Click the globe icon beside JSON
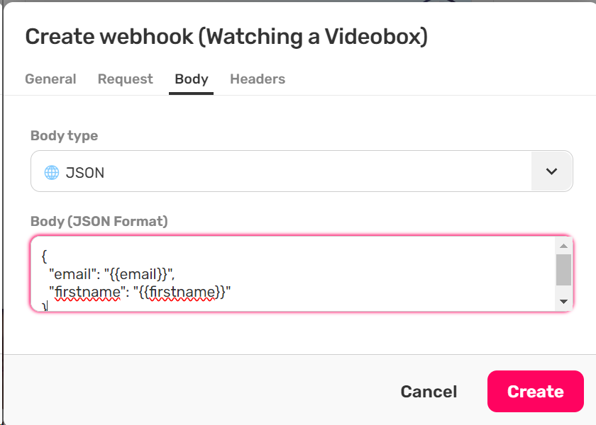This screenshot has height=425, width=596. (52, 172)
